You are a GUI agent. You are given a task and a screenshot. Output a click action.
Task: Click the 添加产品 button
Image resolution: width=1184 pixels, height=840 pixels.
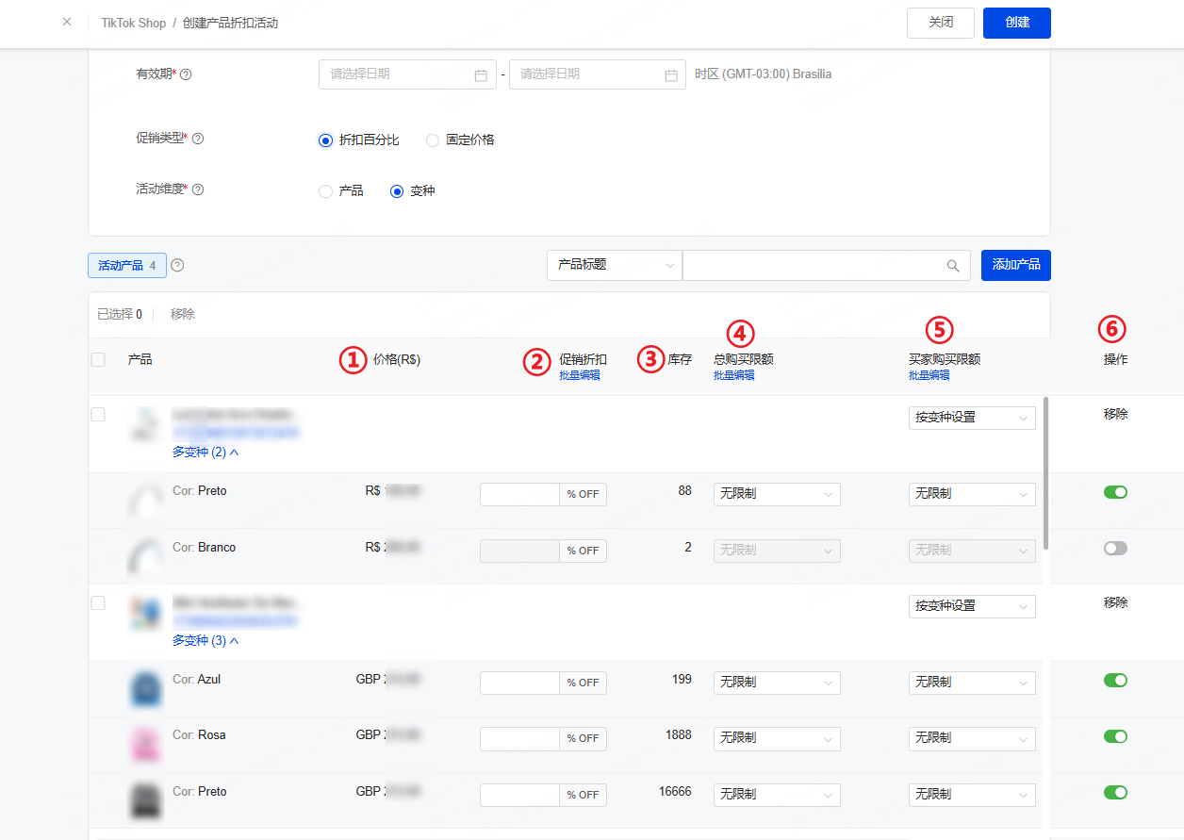[1016, 265]
